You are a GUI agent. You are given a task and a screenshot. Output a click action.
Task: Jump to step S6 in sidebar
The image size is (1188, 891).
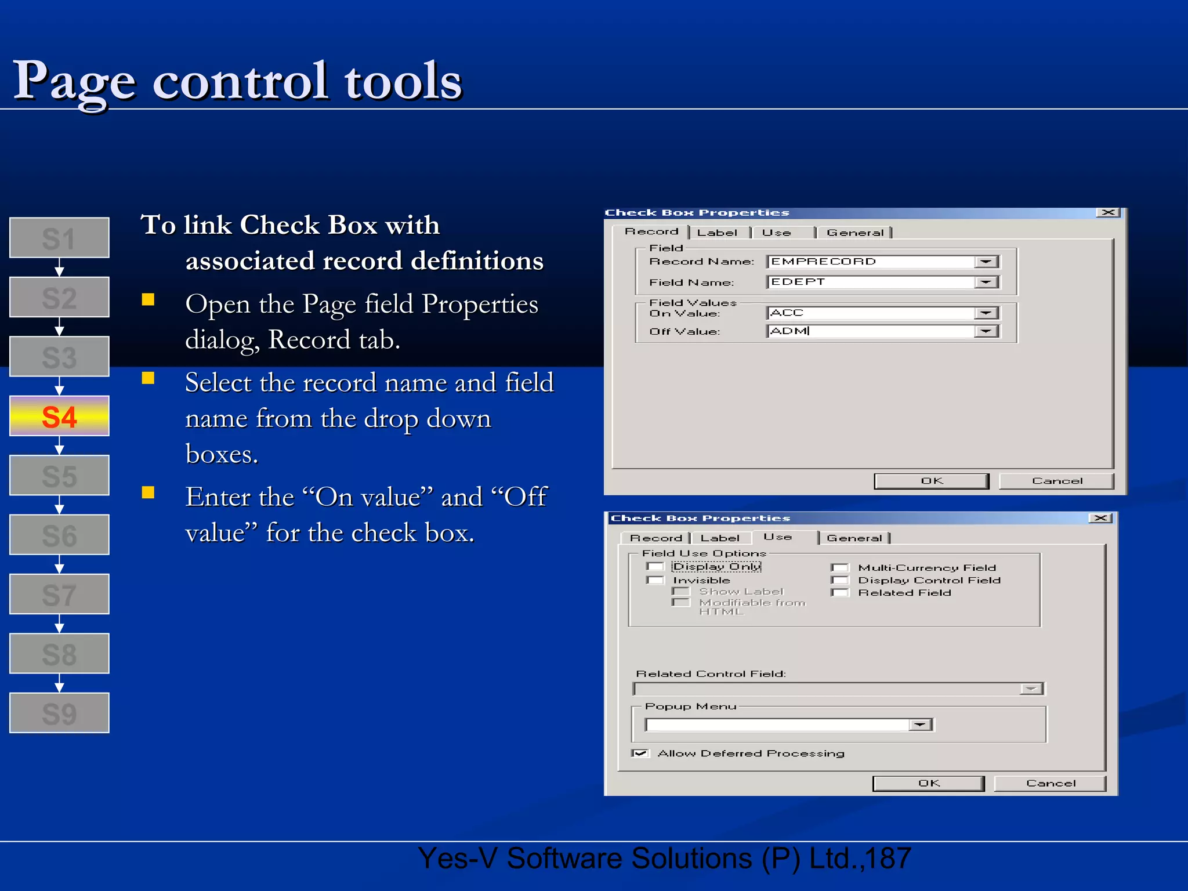pos(59,535)
